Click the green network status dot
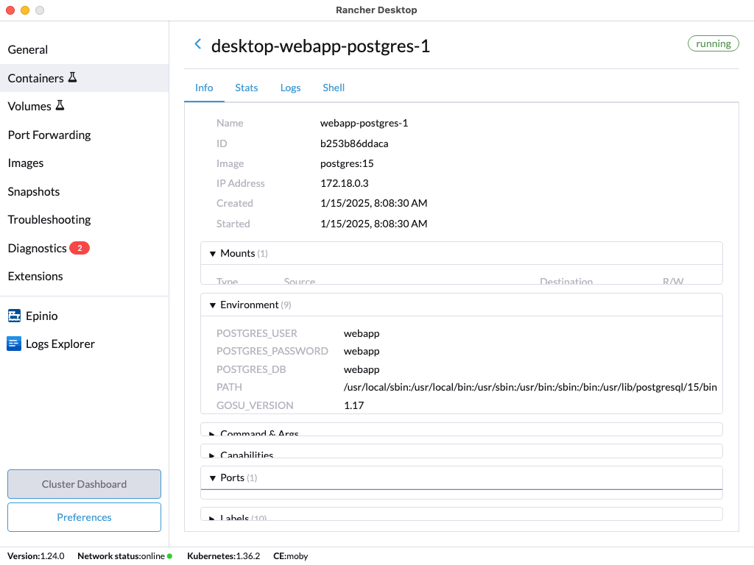754x565 pixels. 169,556
